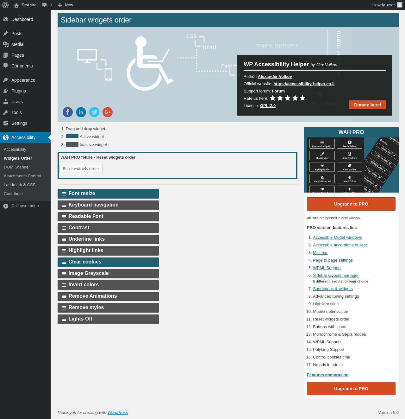Click Clear cookies hamburger handle icon
Screen dimensions: 405x419
click(x=64, y=262)
